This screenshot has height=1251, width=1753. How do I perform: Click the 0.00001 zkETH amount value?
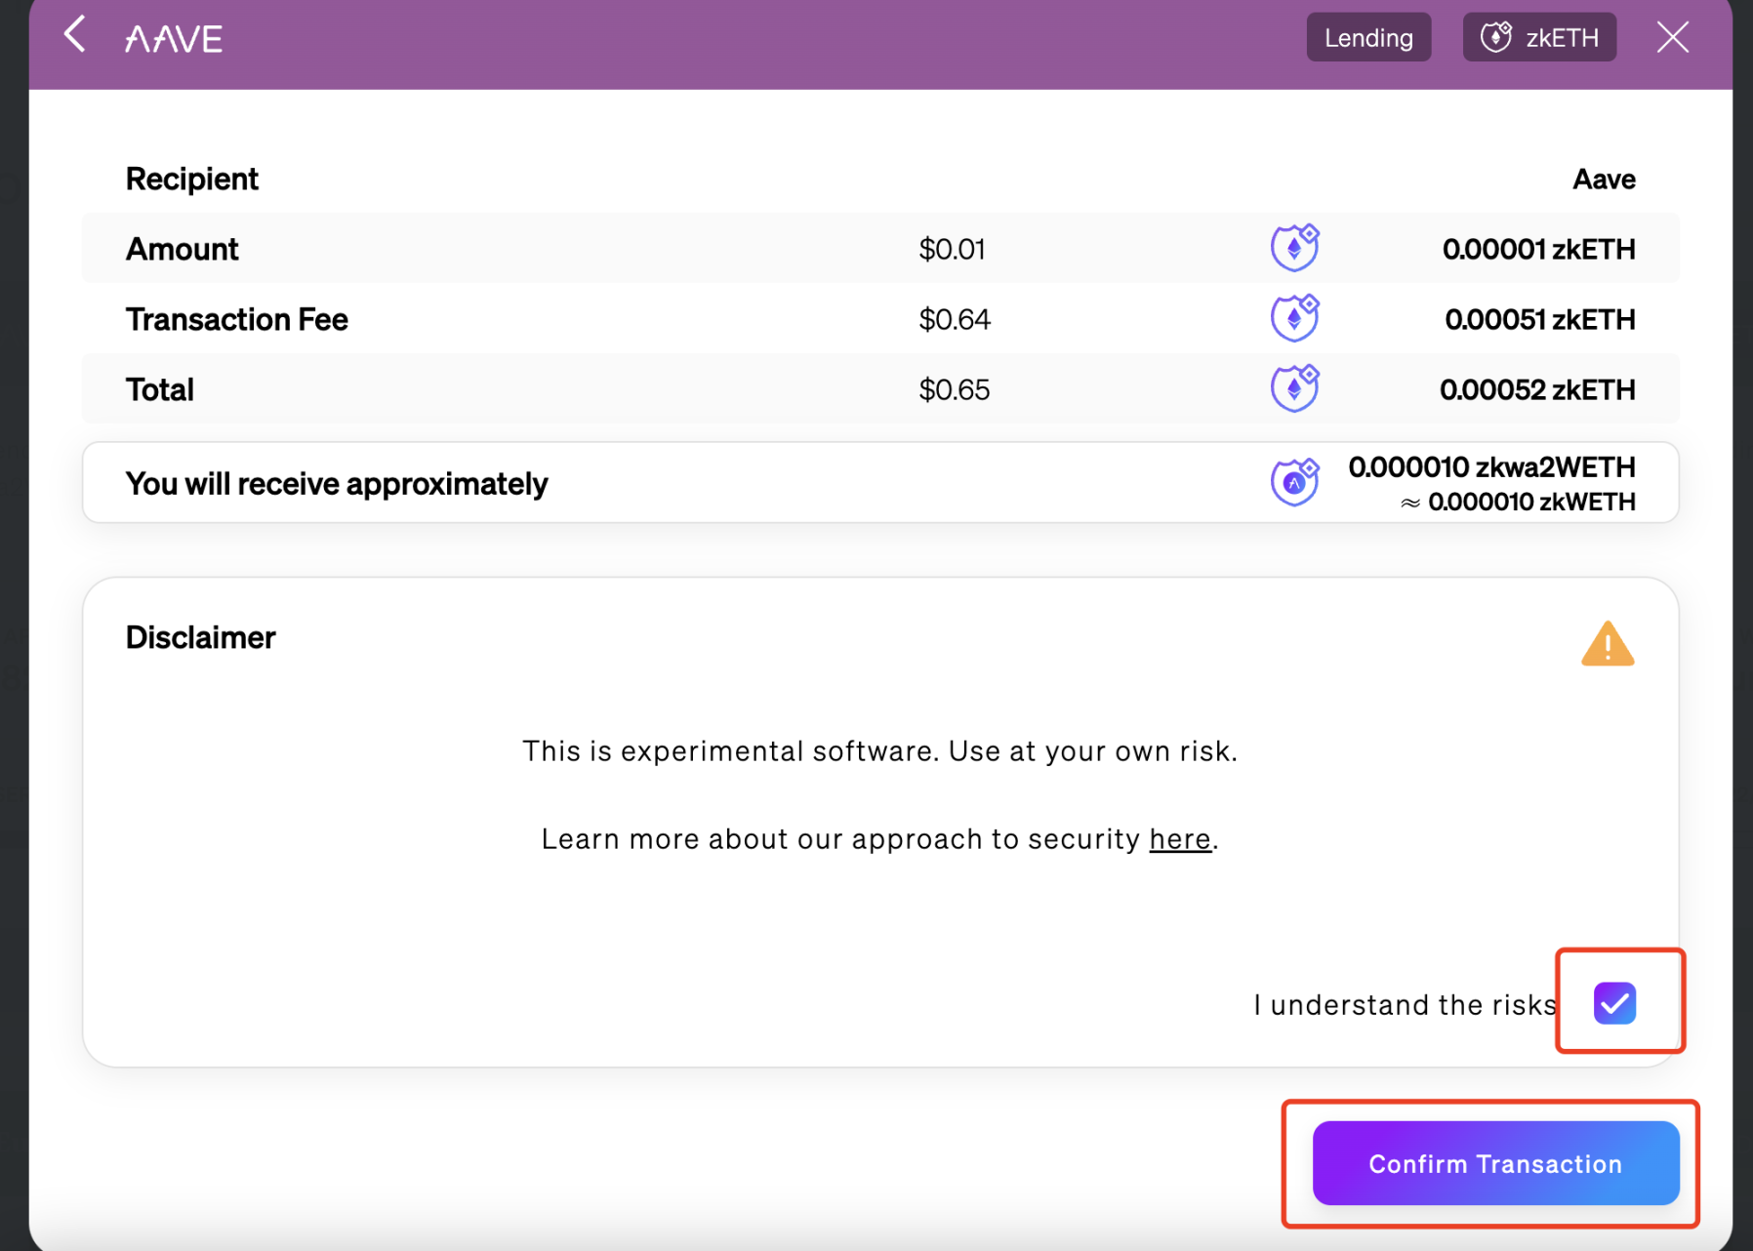click(x=1538, y=250)
